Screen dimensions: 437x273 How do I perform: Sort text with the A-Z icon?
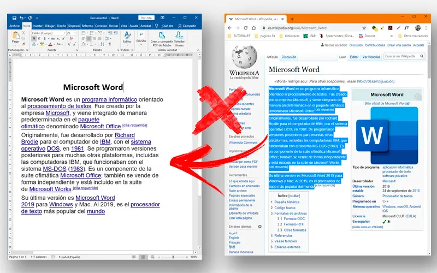pos(102,44)
